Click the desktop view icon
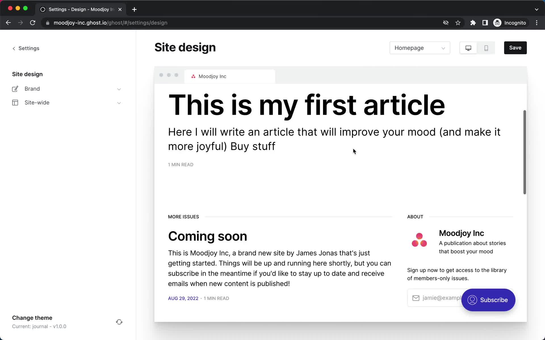Screen dimensions: 545x340 [x=468, y=48]
